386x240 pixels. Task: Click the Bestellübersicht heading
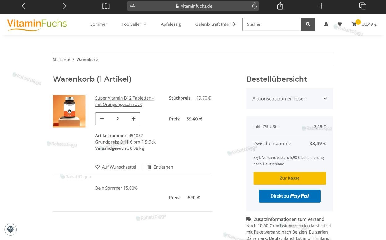(277, 79)
